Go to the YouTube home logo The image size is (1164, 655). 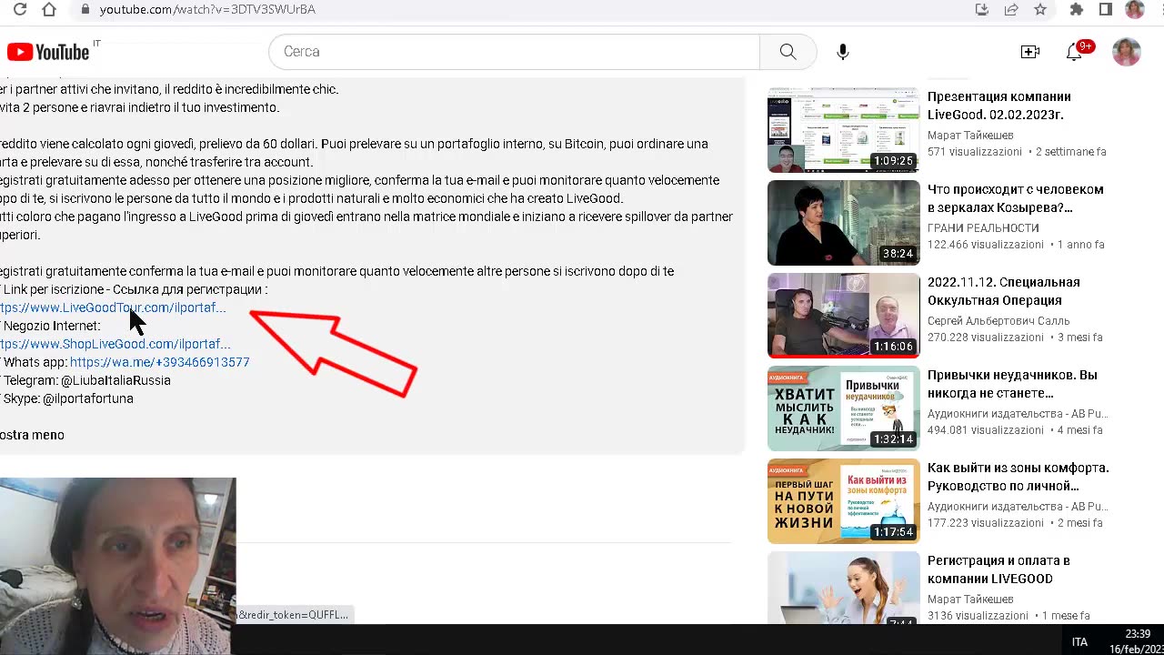48,52
